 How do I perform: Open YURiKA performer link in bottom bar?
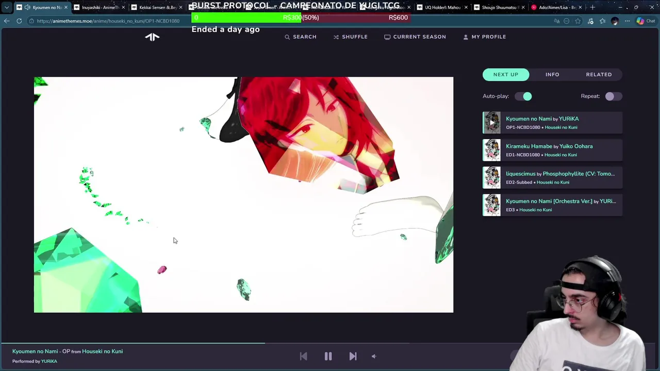(x=49, y=361)
